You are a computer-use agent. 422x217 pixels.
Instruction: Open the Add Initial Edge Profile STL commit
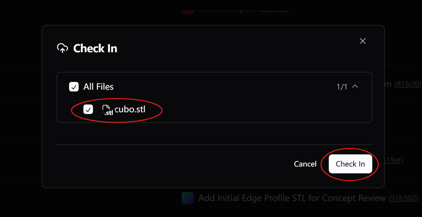(x=292, y=198)
